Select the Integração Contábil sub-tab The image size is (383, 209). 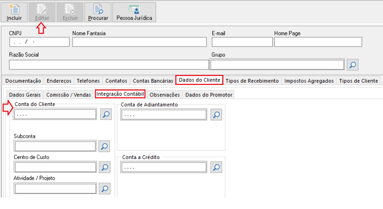(x=120, y=94)
